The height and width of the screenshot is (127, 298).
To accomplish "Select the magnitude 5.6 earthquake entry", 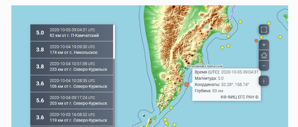I will pos(72,101).
